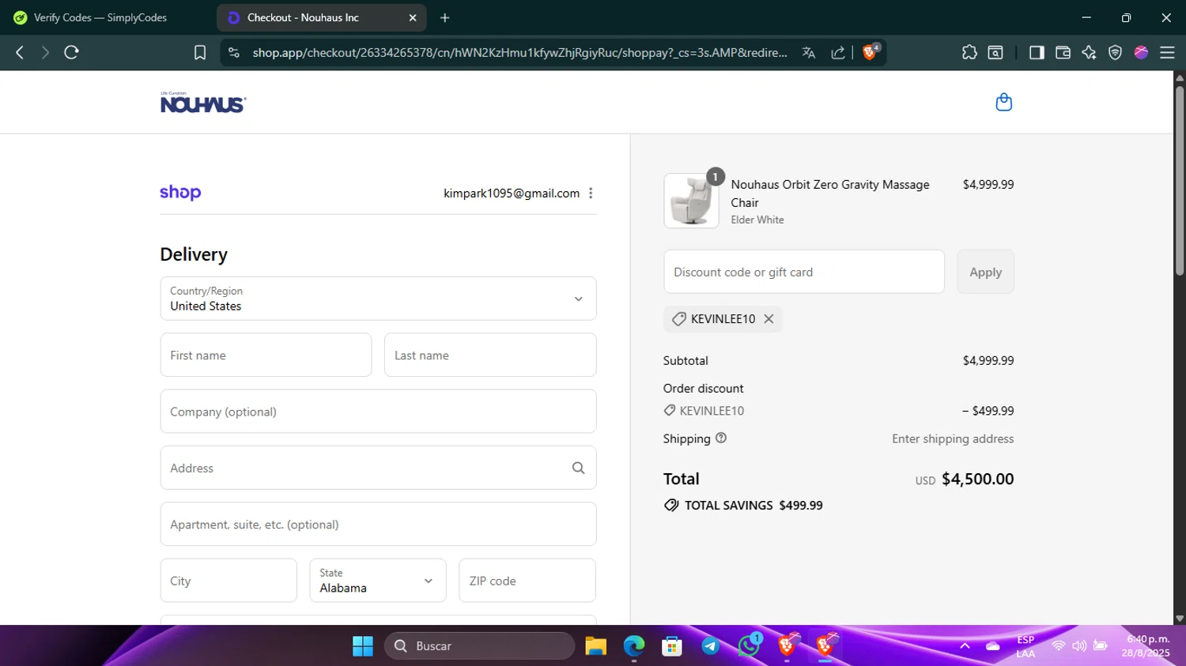Open site settings icon in address bar

[x=233, y=52]
